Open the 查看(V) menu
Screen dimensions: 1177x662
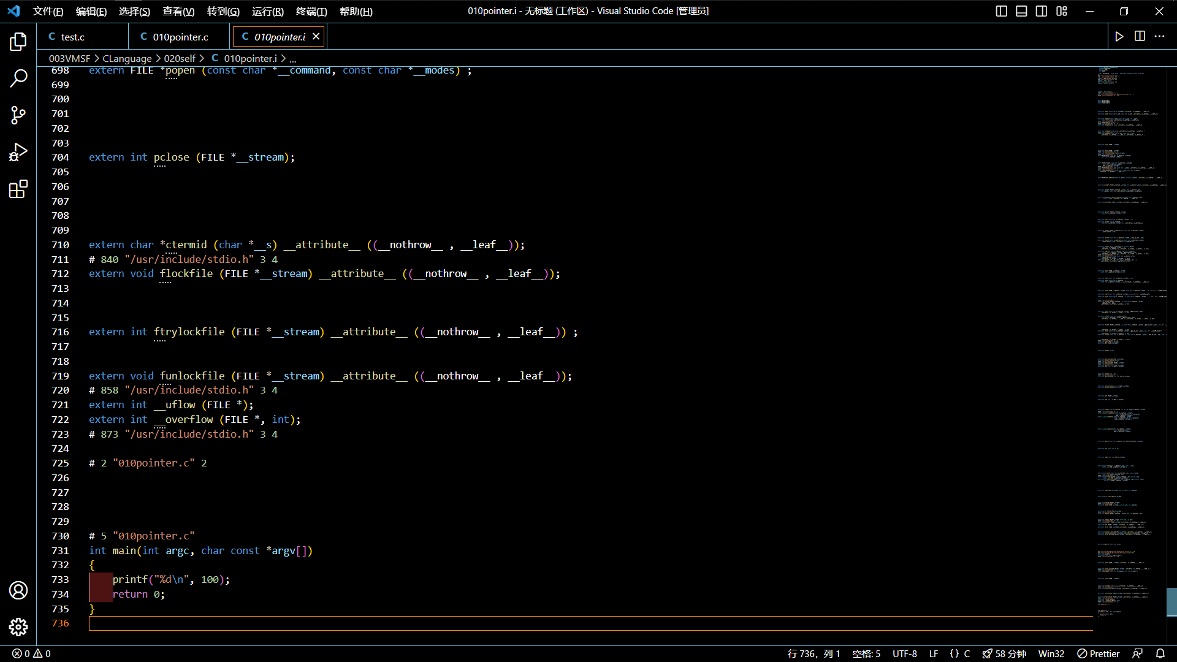click(178, 11)
